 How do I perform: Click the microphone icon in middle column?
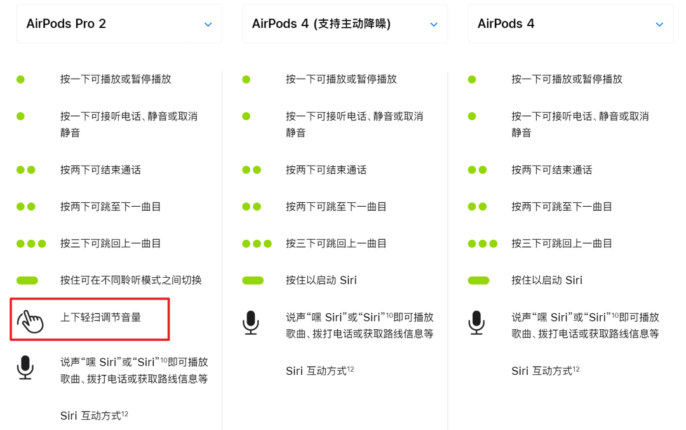point(251,323)
